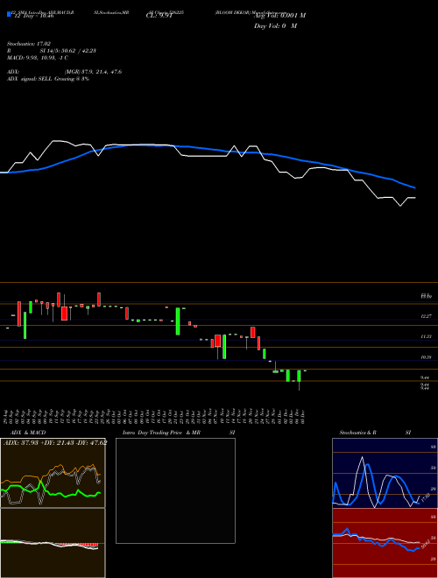Click the 12.27 price axis label
The image size is (438, 578).
point(427,316)
